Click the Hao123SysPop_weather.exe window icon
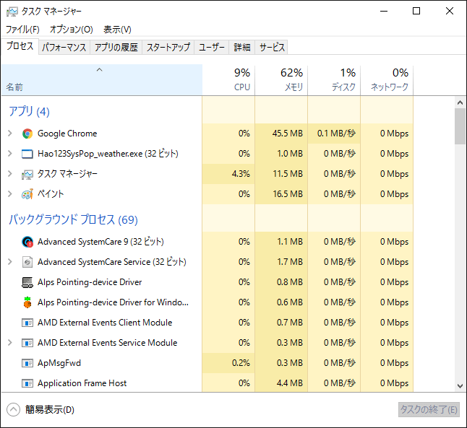The image size is (467, 428). coord(27,154)
